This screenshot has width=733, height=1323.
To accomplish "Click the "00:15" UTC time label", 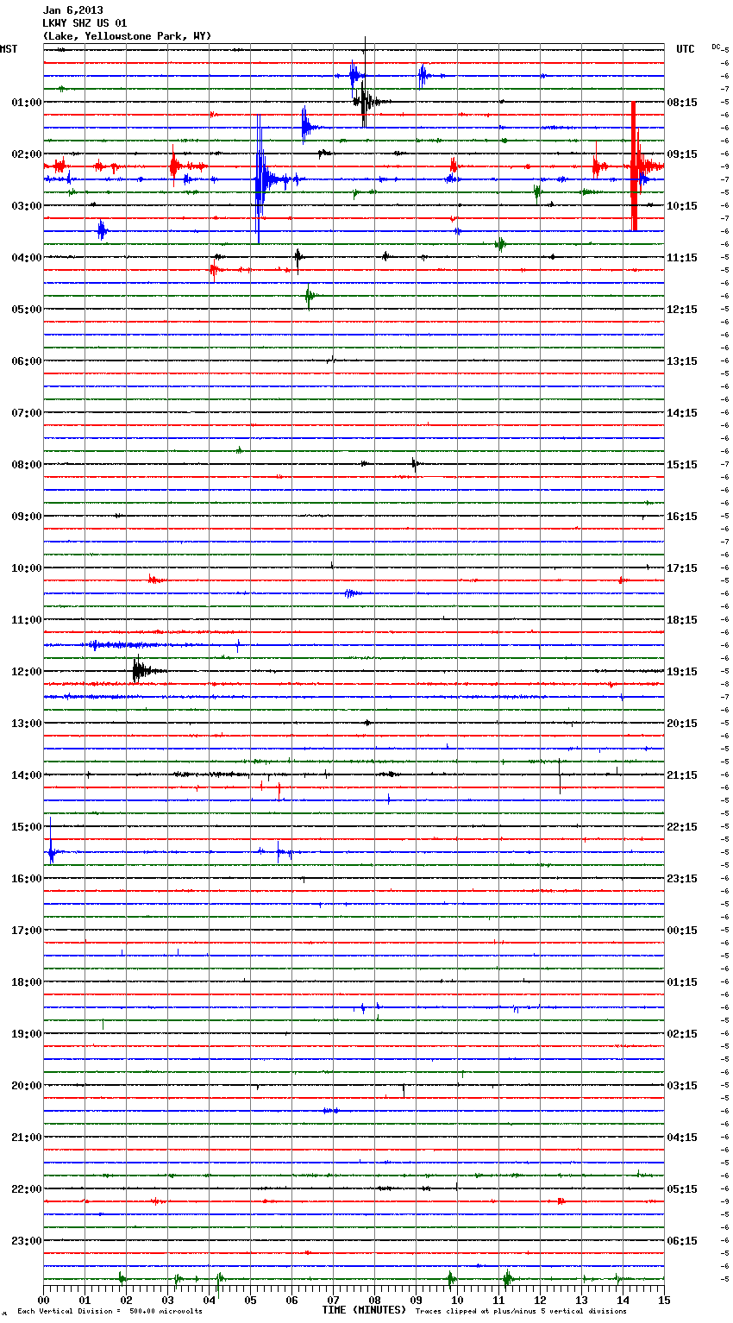I will click(x=682, y=930).
